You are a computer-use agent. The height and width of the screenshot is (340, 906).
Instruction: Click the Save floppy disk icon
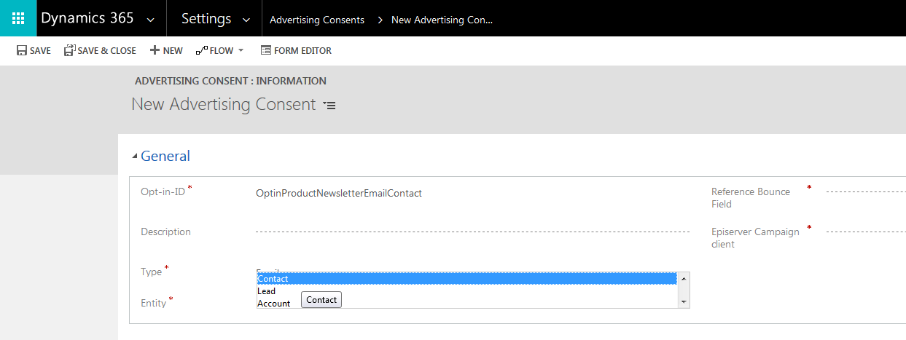coord(22,51)
